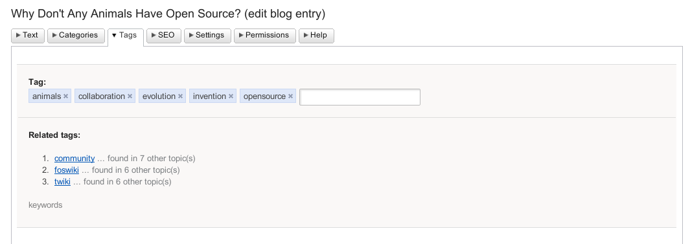Viewport: 690px width, 244px height.
Task: Select the Tags tab
Action: click(x=126, y=36)
